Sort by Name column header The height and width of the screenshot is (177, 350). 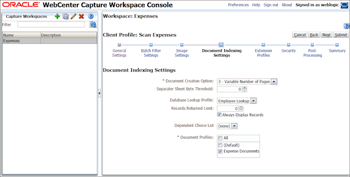(x=22, y=35)
